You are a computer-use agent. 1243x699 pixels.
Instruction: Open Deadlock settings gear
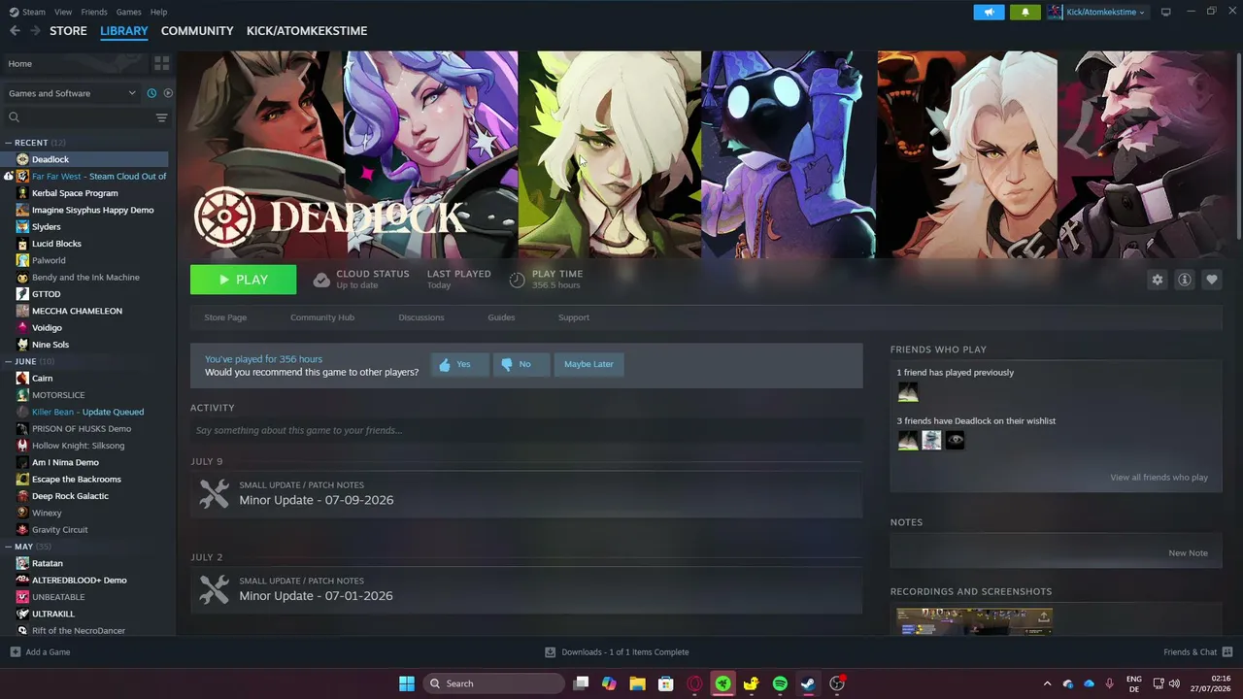1157,280
